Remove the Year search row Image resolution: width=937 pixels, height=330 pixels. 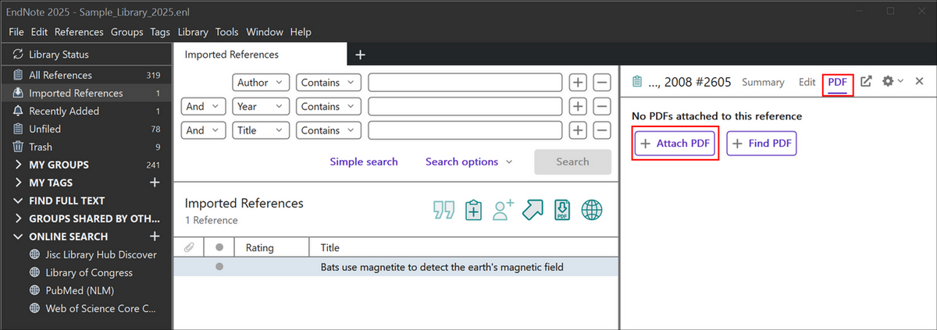click(601, 107)
